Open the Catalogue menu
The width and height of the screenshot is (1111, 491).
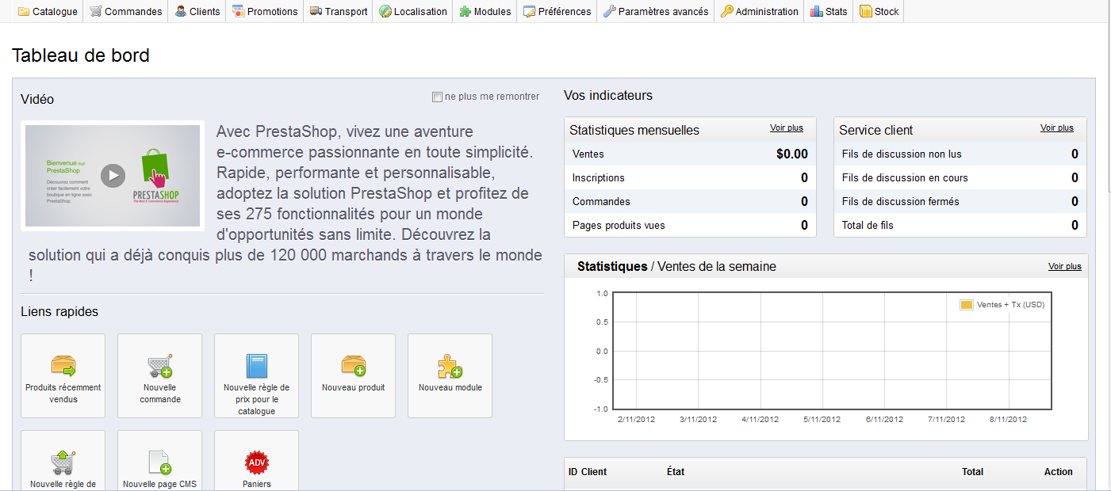click(48, 11)
